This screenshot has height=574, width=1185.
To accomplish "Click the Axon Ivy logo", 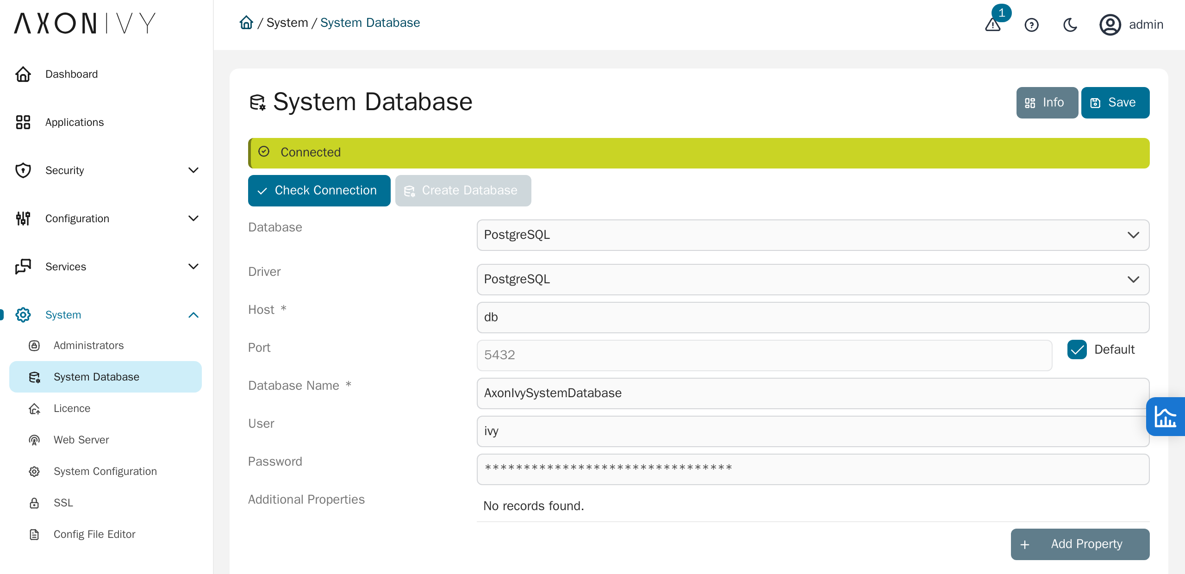I will point(85,23).
